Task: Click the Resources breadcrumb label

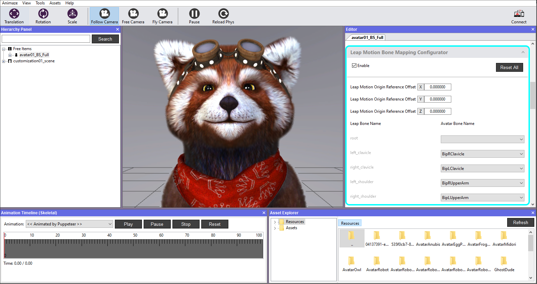Action: pyautogui.click(x=350, y=223)
